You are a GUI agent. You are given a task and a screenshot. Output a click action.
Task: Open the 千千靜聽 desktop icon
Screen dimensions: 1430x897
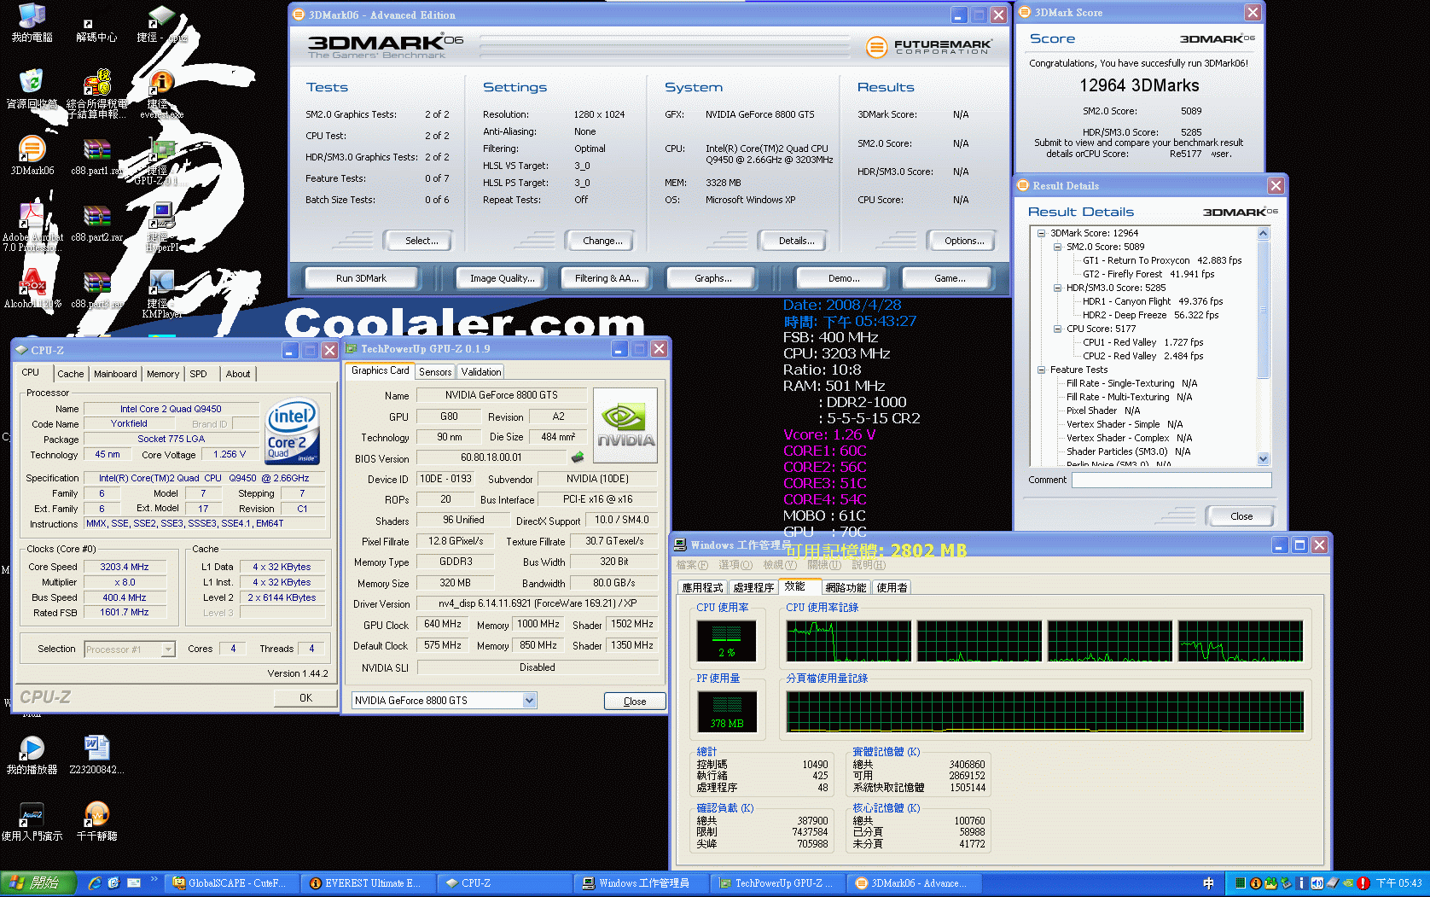[x=96, y=821]
